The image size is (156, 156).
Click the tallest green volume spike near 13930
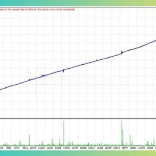point(64,133)
